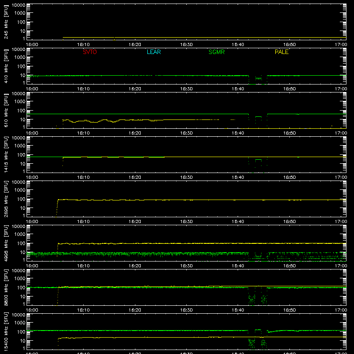The image size is (354, 354).
Task: Select the 8800 MHz [SFU] axis label
Action: [6, 287]
